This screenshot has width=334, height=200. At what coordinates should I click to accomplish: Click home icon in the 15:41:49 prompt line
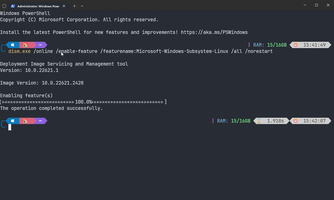[25, 45]
